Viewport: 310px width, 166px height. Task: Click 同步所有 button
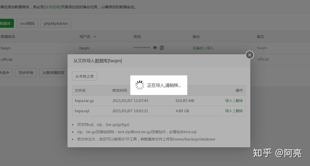(26, 73)
